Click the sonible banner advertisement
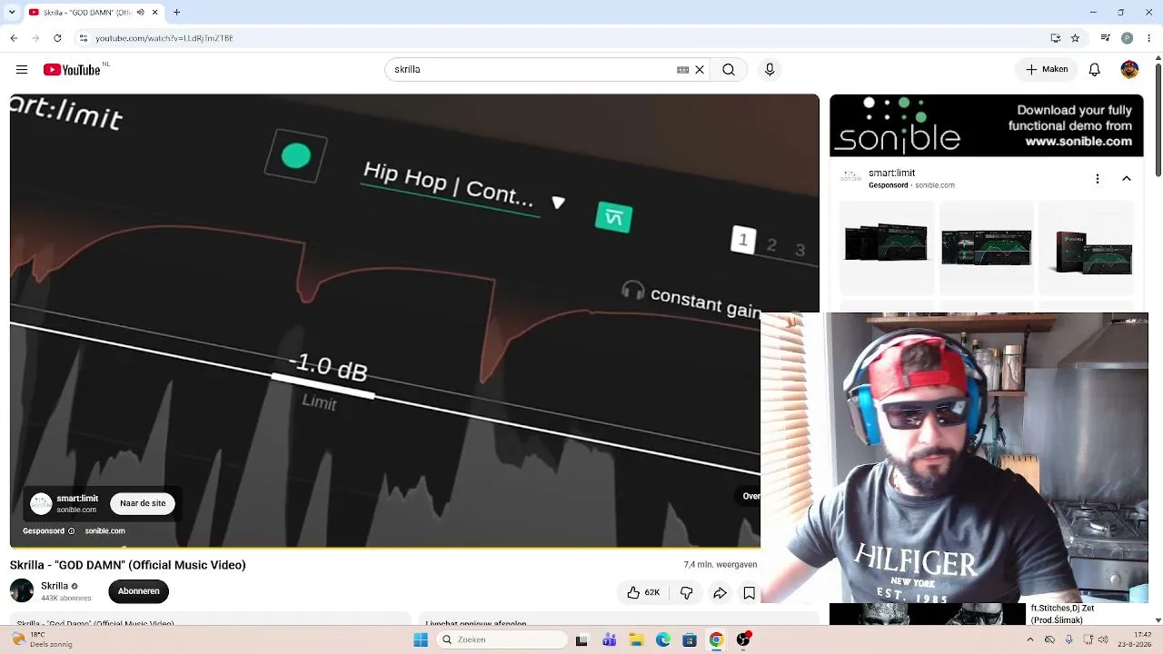The height and width of the screenshot is (654, 1163). (x=987, y=125)
